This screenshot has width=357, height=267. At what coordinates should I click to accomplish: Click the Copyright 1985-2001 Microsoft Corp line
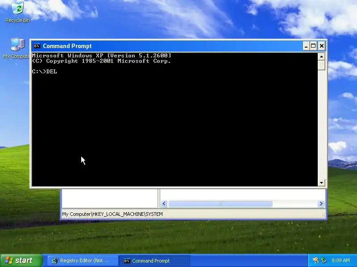(102, 61)
